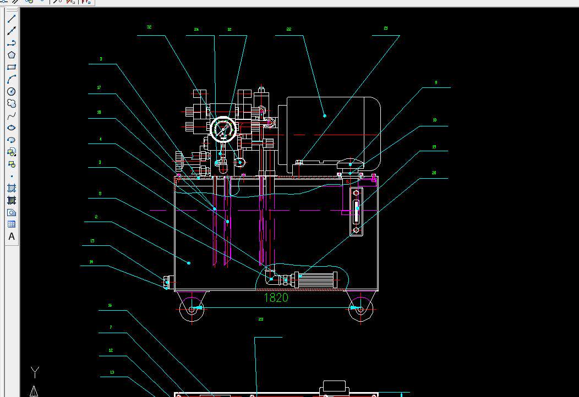579x397 pixels.
Task: Select part label 19 on the right
Action: [x=434, y=147]
